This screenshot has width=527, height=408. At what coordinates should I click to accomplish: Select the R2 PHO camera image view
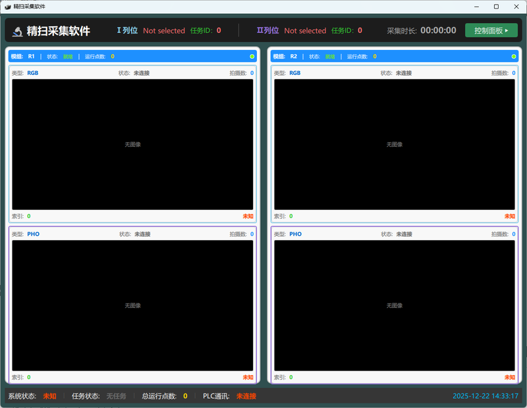tap(395, 305)
